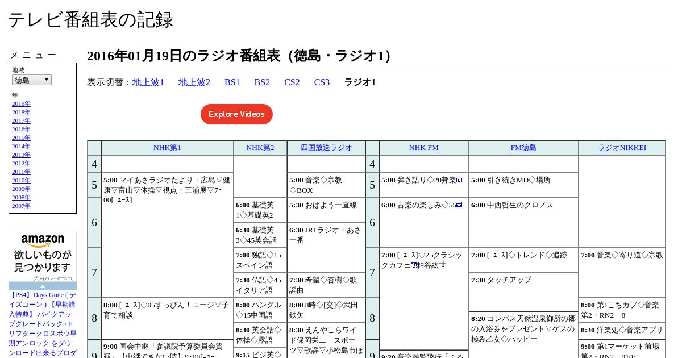Click the 8:30 英会話◇体操◇露語 program cell
The width and height of the screenshot is (682, 358).
pos(260,335)
